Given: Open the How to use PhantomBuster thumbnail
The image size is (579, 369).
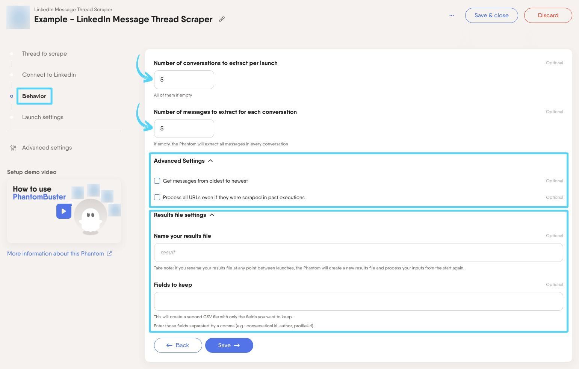Looking at the screenshot, I should click(x=64, y=211).
